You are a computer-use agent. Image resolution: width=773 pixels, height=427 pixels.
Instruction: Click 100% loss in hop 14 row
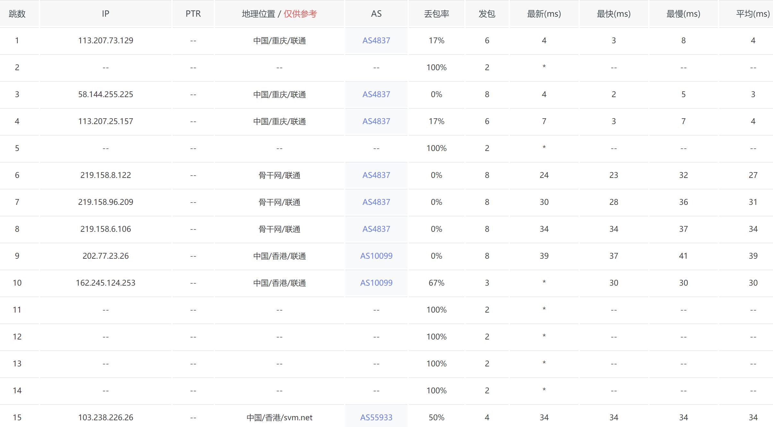tap(436, 390)
